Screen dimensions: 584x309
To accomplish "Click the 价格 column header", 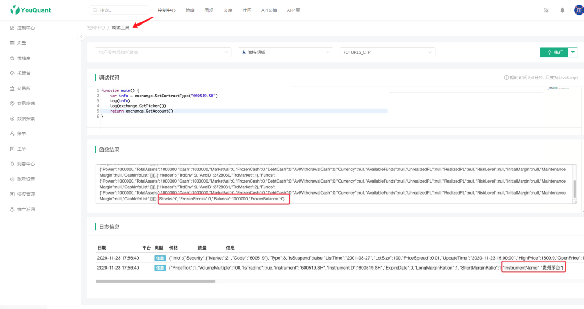I will point(174,248).
